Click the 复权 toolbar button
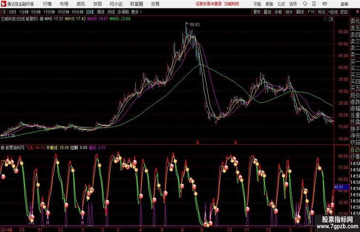Viewport: 360px width, 232px height. pyautogui.click(x=257, y=12)
